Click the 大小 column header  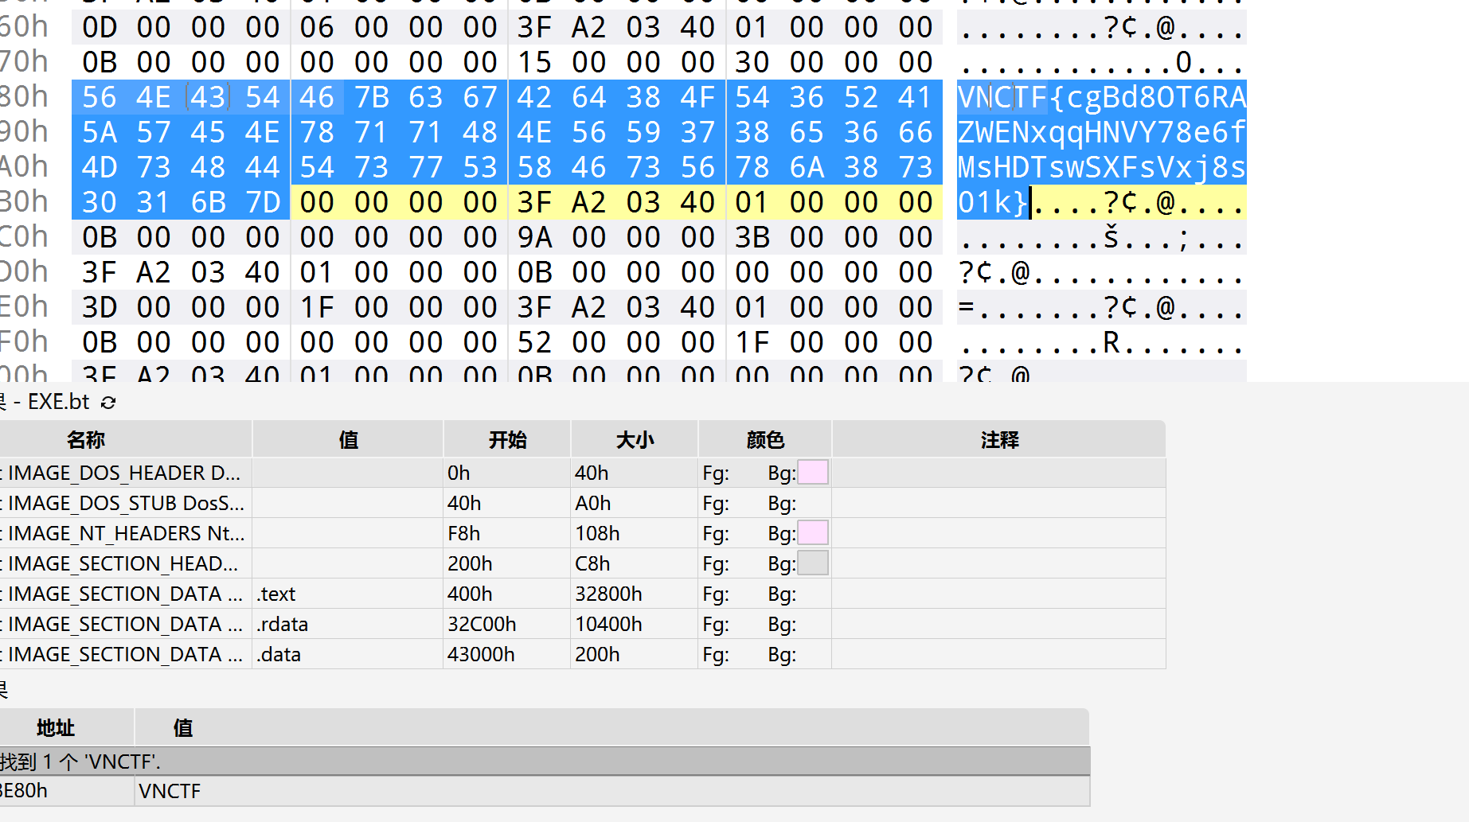pyautogui.click(x=635, y=440)
